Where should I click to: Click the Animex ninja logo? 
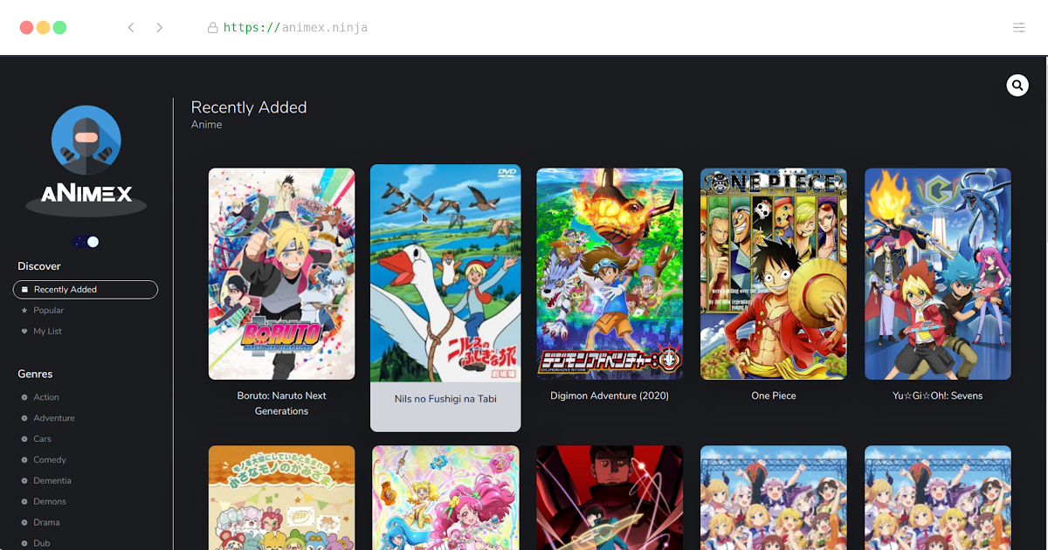(x=86, y=161)
